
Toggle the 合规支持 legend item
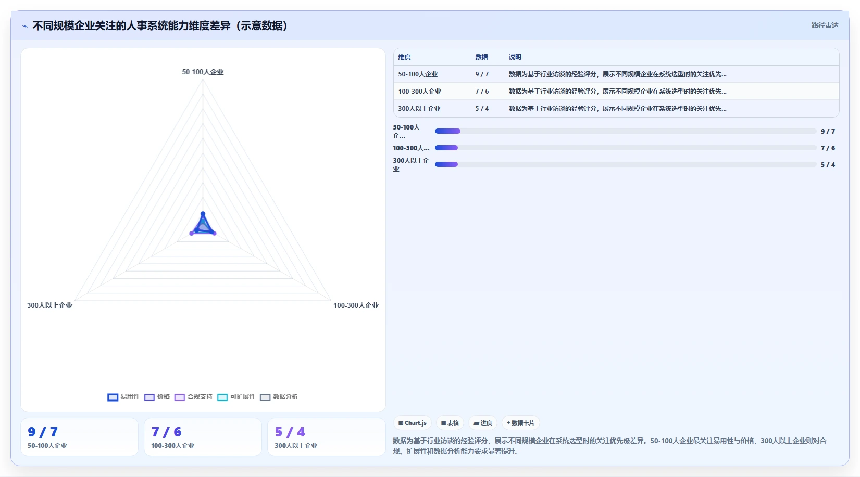[x=193, y=397]
